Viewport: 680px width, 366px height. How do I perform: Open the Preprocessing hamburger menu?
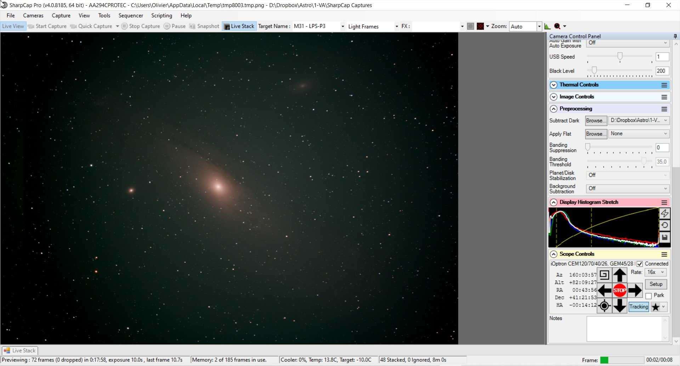[x=664, y=109]
